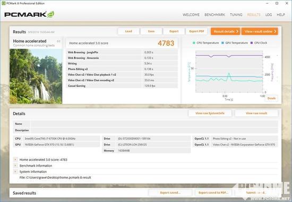Open the Benchmark tab
This screenshot has width=292, height=202.
[x=214, y=15]
